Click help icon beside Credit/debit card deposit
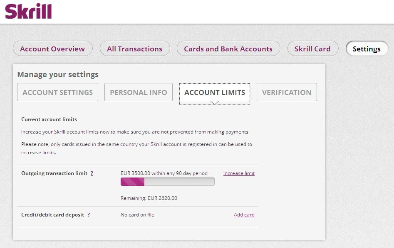This screenshot has width=394, height=248. click(89, 215)
